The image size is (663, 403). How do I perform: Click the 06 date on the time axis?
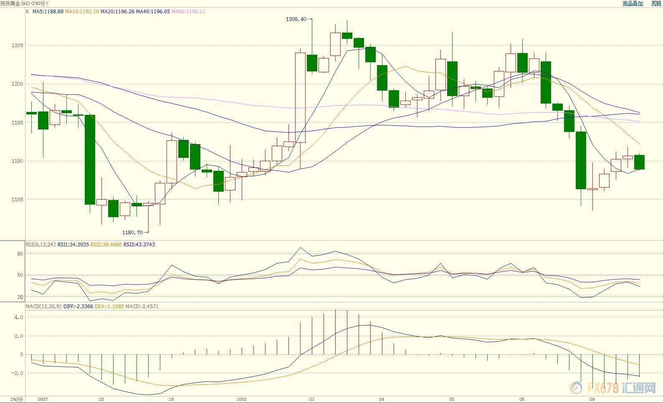pos(522,400)
